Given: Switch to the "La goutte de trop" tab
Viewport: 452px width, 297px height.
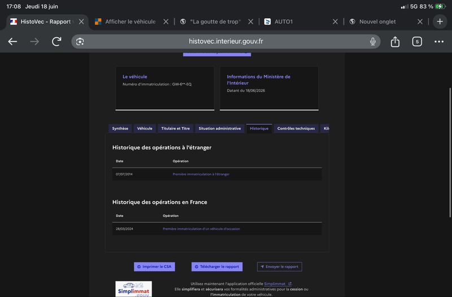Looking at the screenshot, I should click(x=215, y=21).
